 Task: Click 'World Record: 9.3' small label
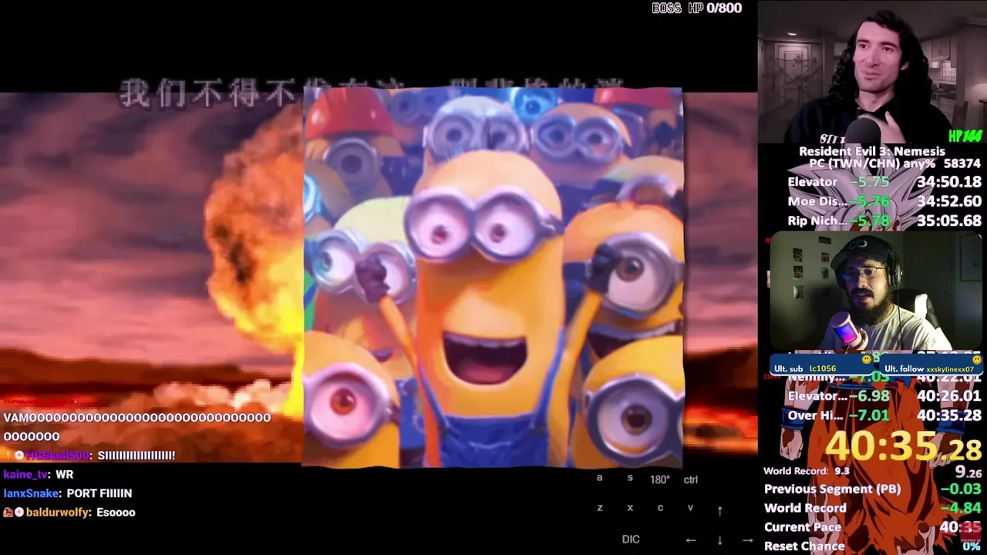click(x=807, y=471)
